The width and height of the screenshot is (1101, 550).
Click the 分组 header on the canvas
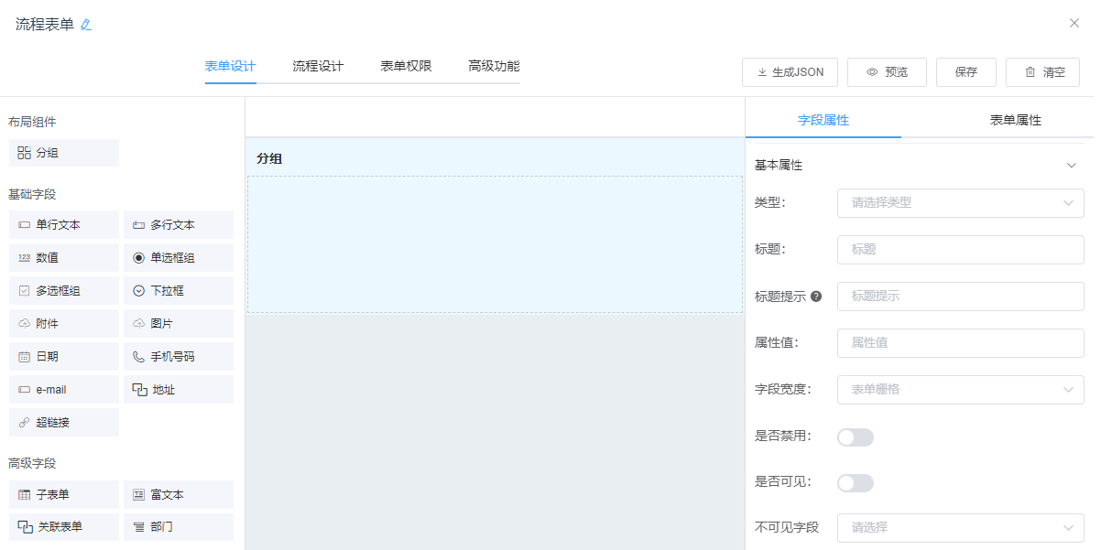point(269,158)
